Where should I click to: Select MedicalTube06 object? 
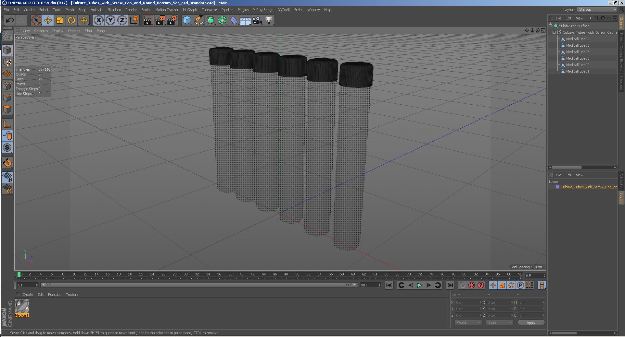(x=578, y=52)
